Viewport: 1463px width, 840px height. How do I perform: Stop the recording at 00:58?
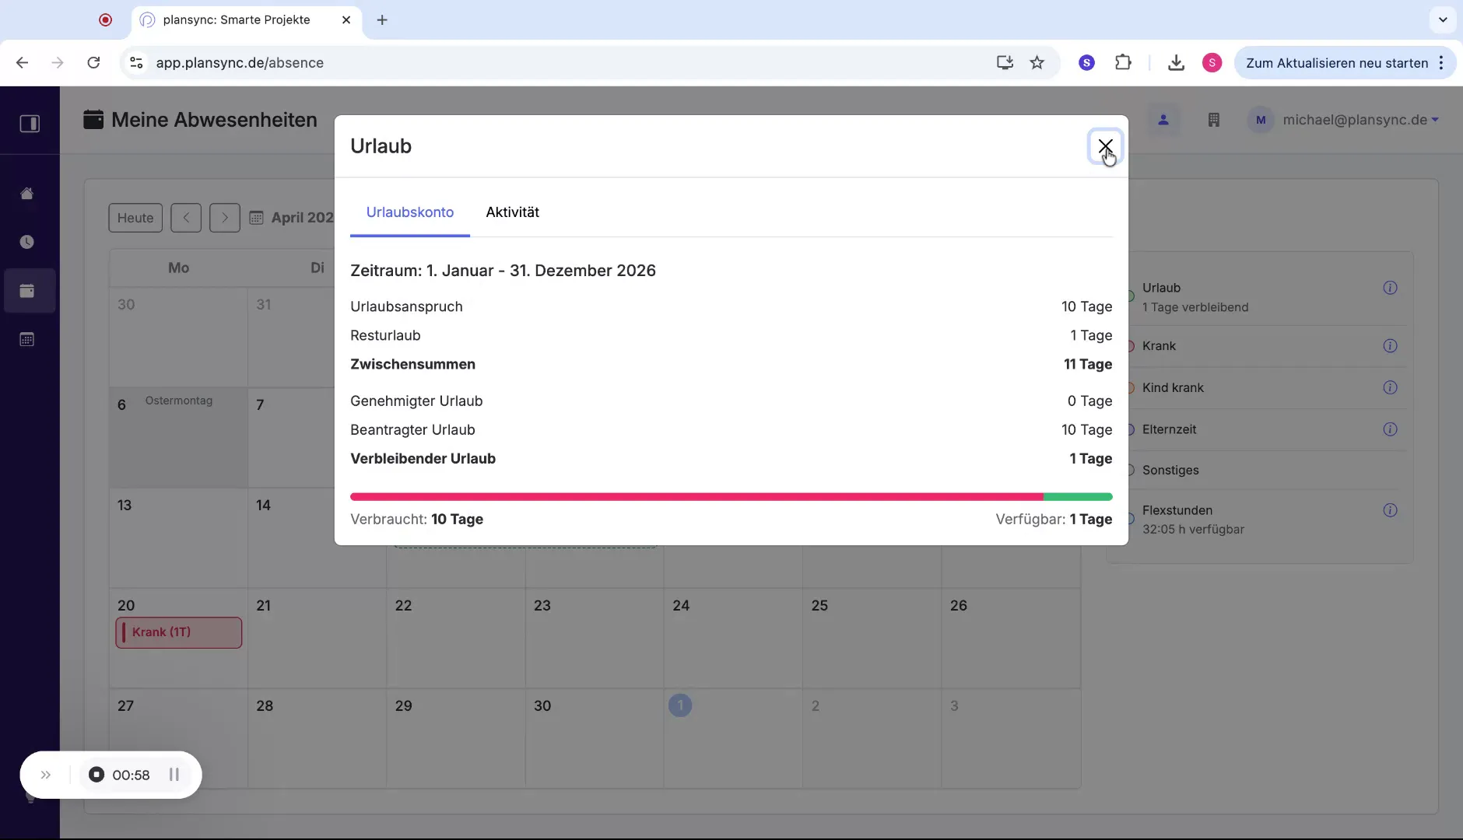[96, 775]
